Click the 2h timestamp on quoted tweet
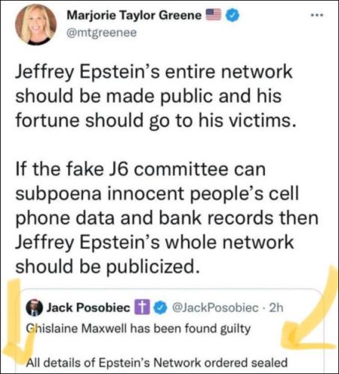The height and width of the screenshot is (374, 339). click(277, 307)
